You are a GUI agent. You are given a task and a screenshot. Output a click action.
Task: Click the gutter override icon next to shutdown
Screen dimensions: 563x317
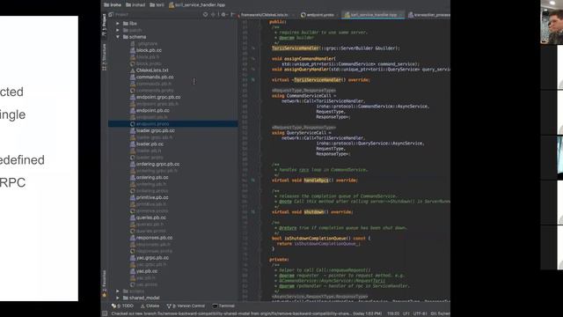[253, 212]
